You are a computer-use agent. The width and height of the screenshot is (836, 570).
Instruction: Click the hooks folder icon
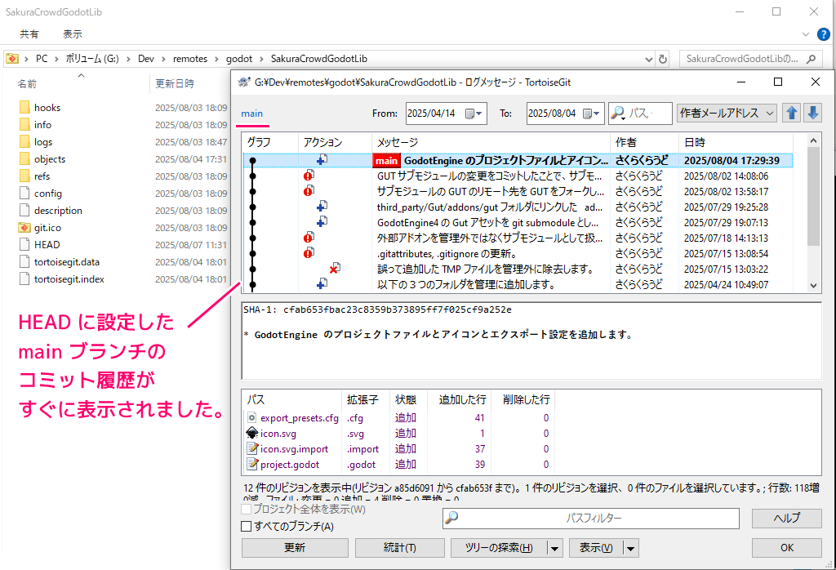point(24,108)
